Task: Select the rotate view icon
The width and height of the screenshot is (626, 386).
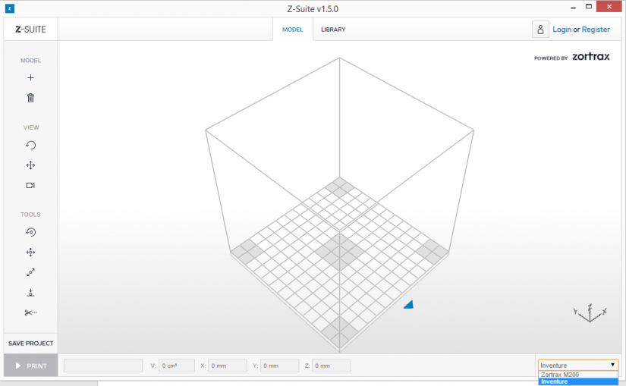Action: point(31,146)
